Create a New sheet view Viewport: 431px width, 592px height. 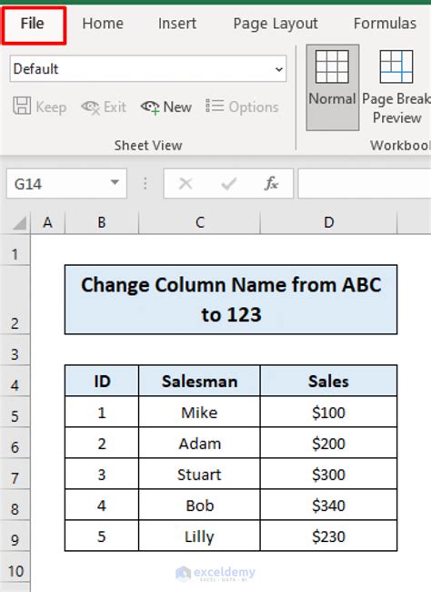tap(165, 107)
